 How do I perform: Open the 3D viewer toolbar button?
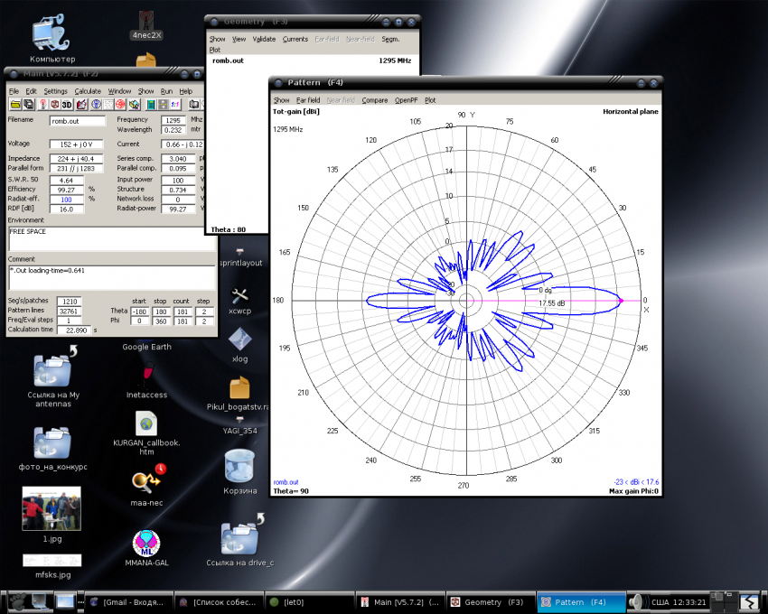click(x=67, y=105)
